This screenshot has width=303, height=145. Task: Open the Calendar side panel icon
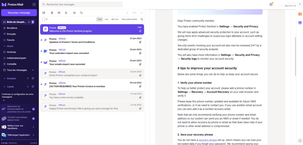pyautogui.click(x=300, y=23)
